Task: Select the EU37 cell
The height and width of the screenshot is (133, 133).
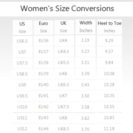Action: tap(44, 52)
